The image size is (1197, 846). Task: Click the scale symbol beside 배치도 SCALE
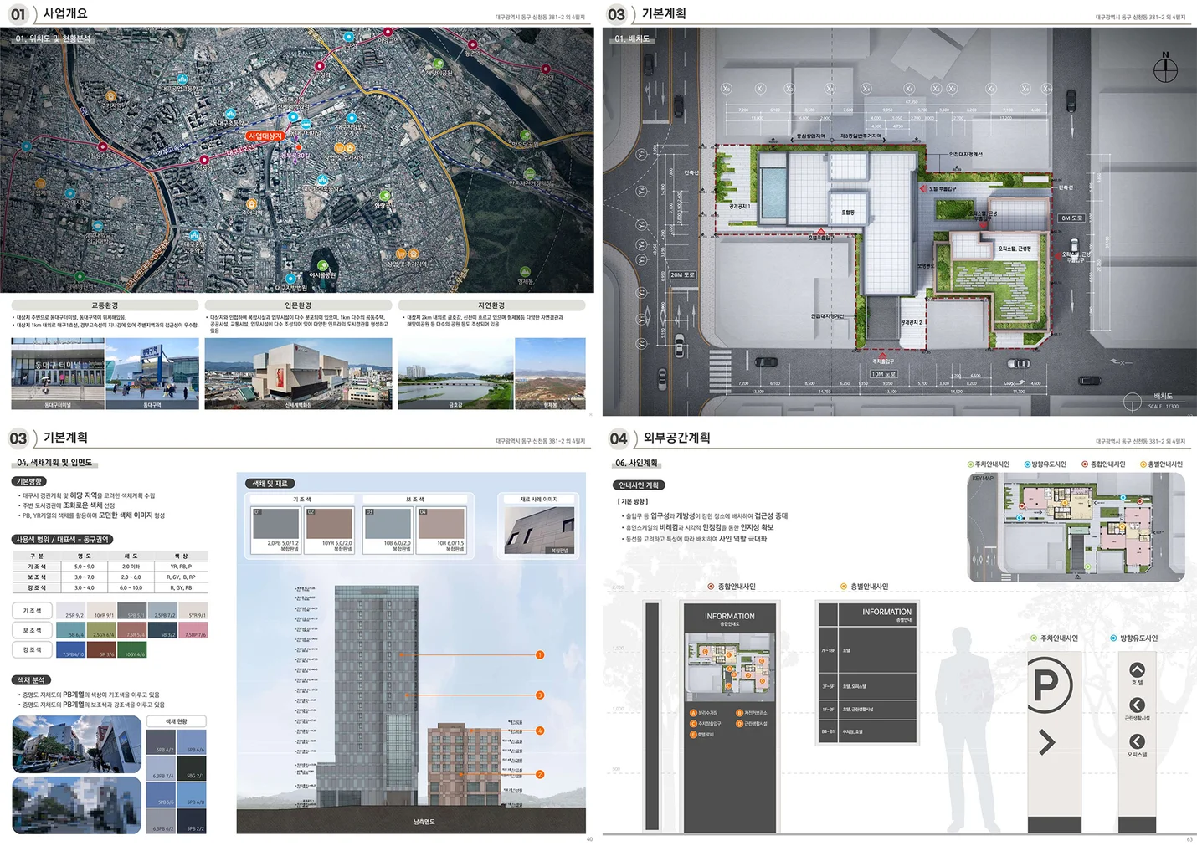1133,402
